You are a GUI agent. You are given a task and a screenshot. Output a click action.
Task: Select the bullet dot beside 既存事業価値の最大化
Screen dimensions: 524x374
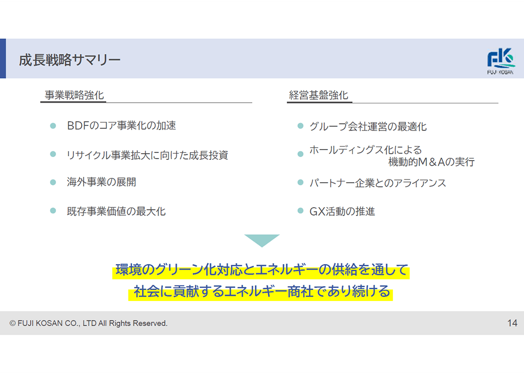click(x=53, y=211)
